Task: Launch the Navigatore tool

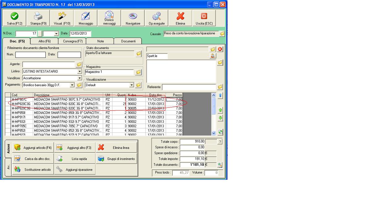Action: 133,18
